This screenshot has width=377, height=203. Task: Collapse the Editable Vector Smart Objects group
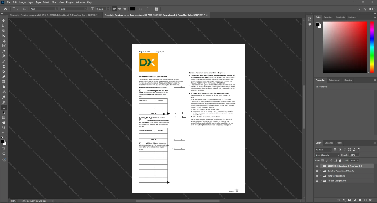point(321,171)
